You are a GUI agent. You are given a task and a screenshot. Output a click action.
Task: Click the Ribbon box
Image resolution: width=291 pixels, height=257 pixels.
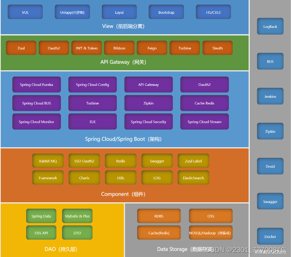[x=119, y=48]
